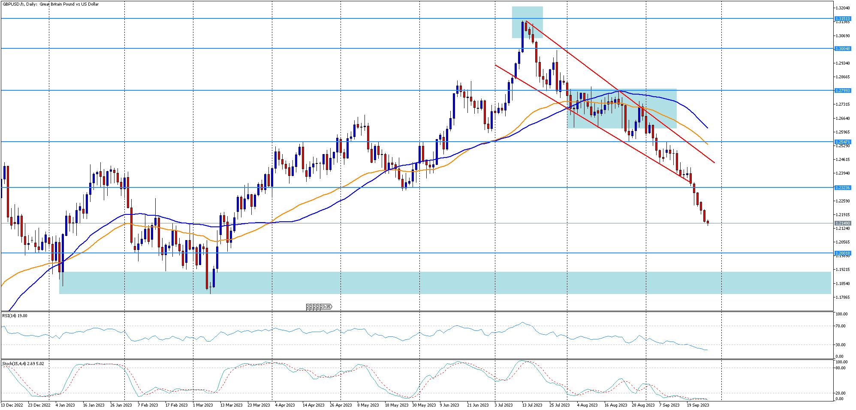Click the 26 Jan 2023 date label
Image resolution: width=856 pixels, height=410 pixels.
(x=121, y=405)
